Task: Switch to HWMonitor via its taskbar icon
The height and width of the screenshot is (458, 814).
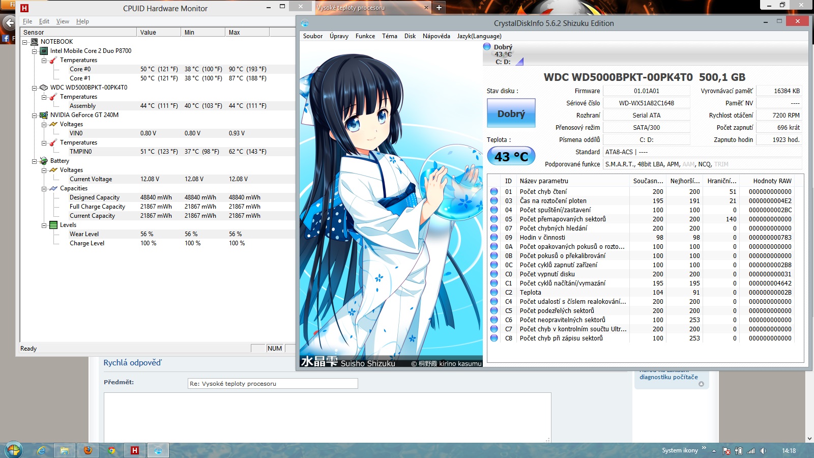Action: coord(135,450)
